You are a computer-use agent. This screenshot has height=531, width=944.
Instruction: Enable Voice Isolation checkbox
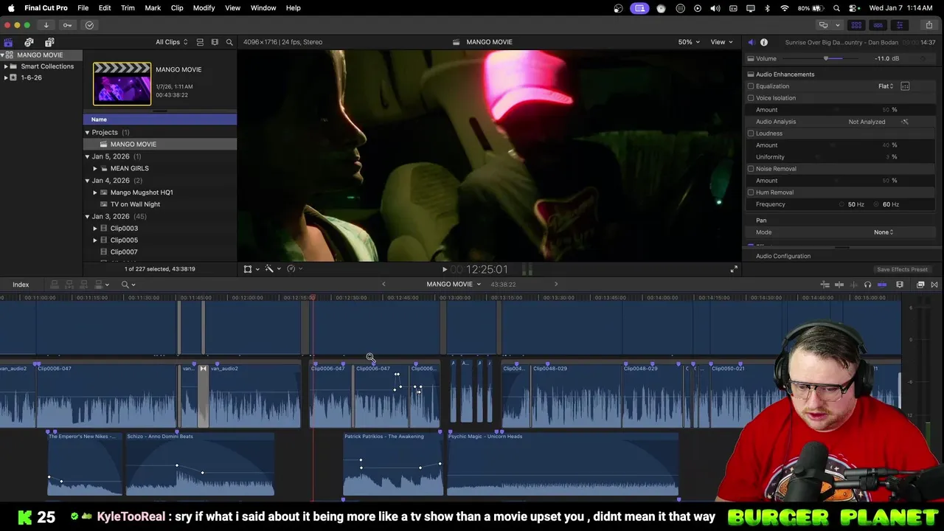pos(751,98)
